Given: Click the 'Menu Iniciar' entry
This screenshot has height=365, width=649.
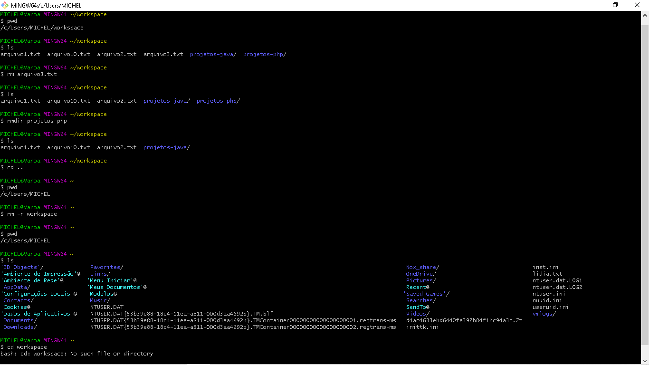Looking at the screenshot, I should point(112,280).
